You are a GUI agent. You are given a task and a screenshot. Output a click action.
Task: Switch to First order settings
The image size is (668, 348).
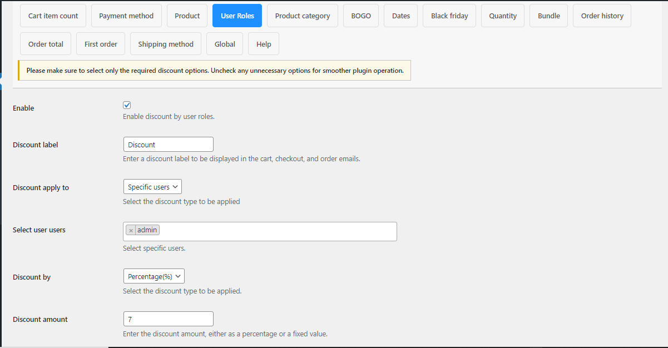(x=100, y=43)
